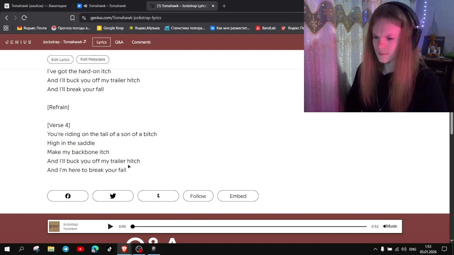Open a new browser tab

[x=224, y=6]
